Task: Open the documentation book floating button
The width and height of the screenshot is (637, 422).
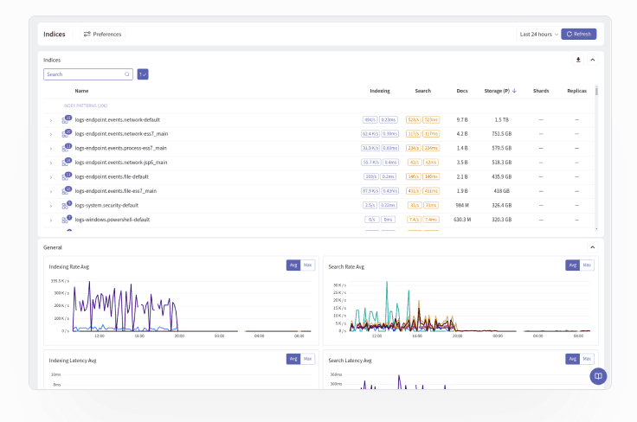Action: (x=598, y=376)
